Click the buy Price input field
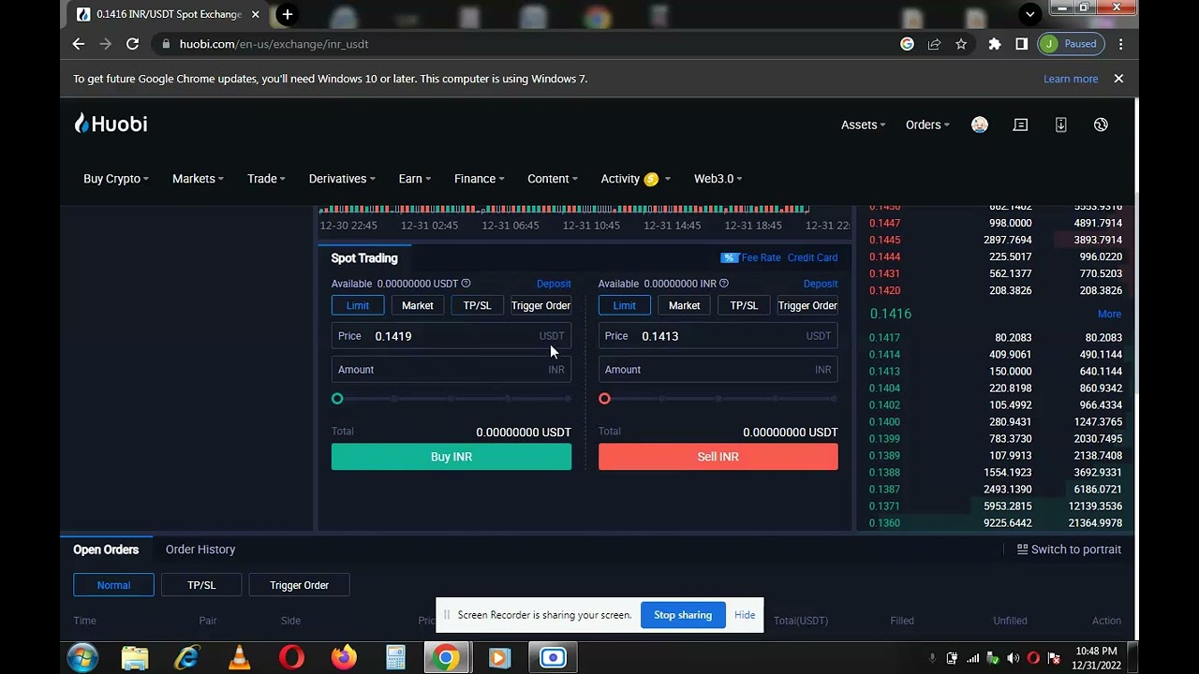The height and width of the screenshot is (674, 1199). (451, 336)
